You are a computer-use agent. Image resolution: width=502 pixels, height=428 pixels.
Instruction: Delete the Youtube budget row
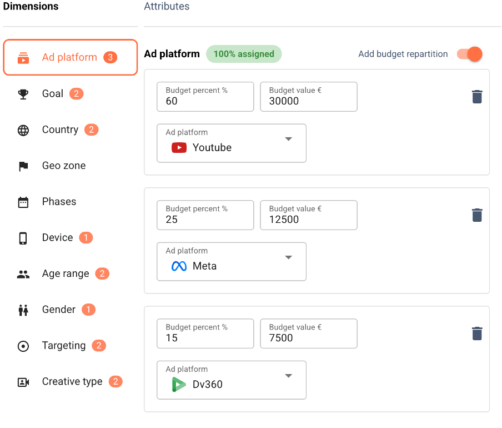tap(476, 97)
